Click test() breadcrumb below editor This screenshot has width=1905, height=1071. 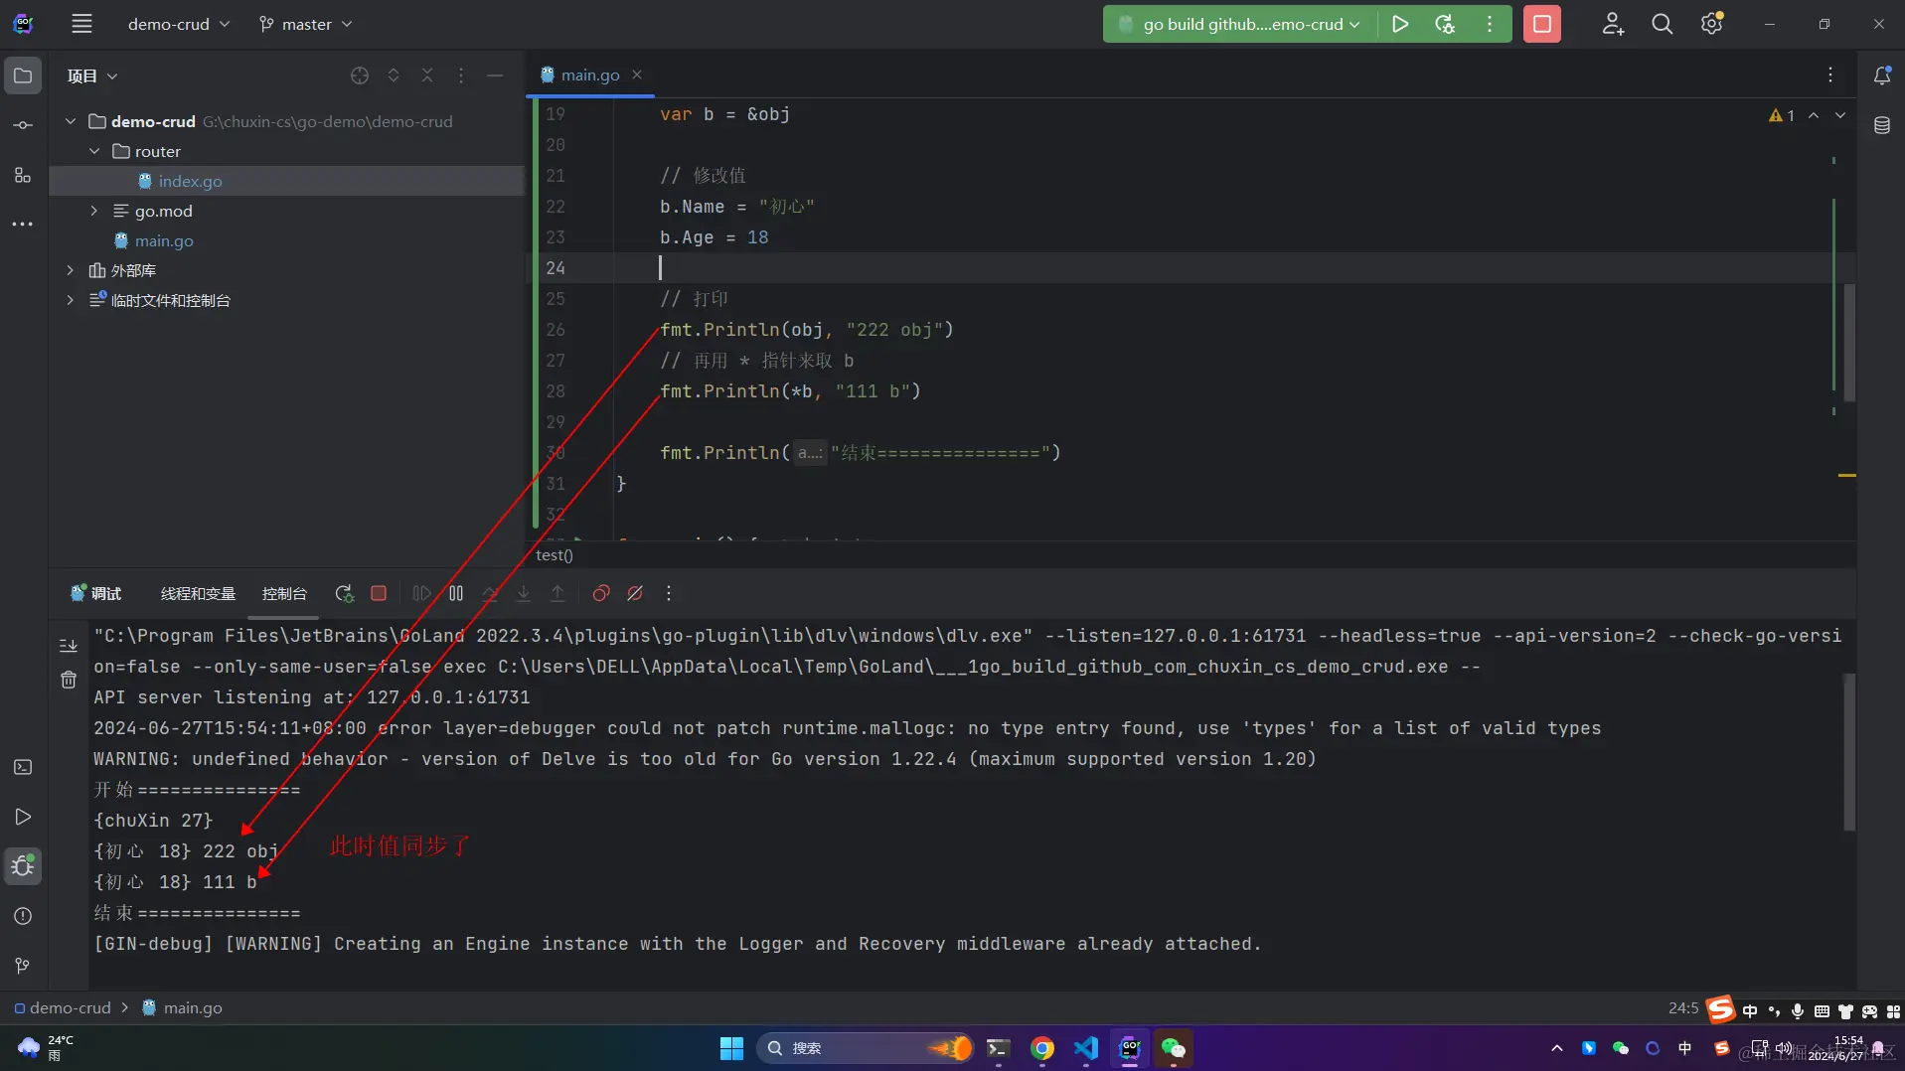[x=554, y=554]
